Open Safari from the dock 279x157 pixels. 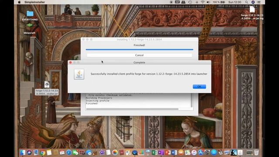click(69, 152)
